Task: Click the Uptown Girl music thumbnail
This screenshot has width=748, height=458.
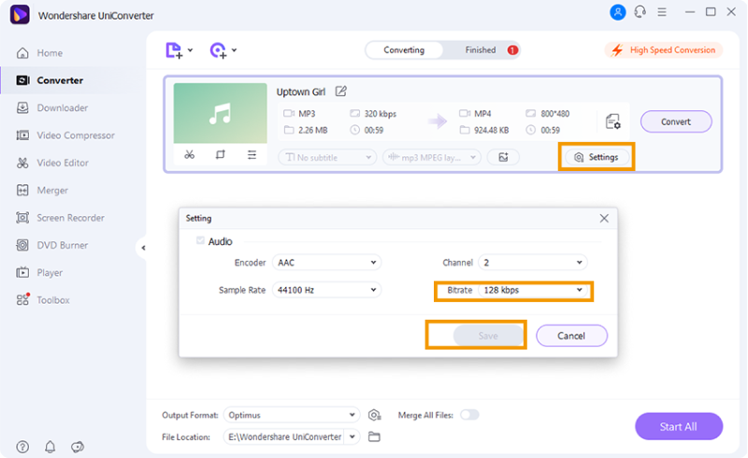Action: [x=220, y=114]
